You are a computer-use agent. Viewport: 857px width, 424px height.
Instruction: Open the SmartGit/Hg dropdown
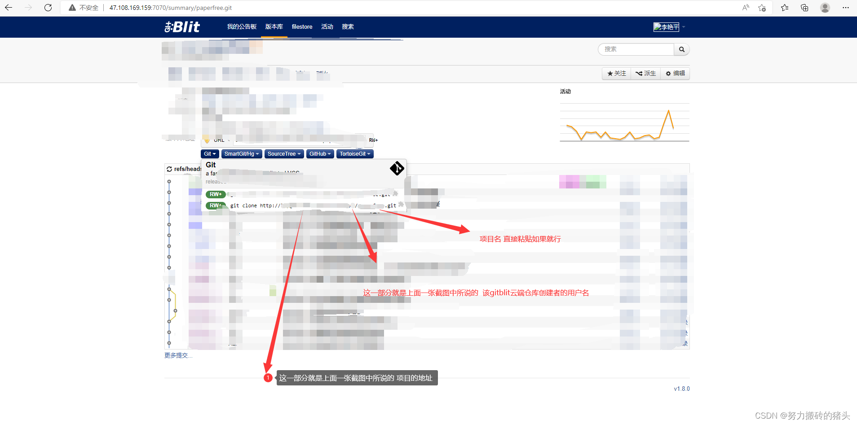click(x=242, y=154)
